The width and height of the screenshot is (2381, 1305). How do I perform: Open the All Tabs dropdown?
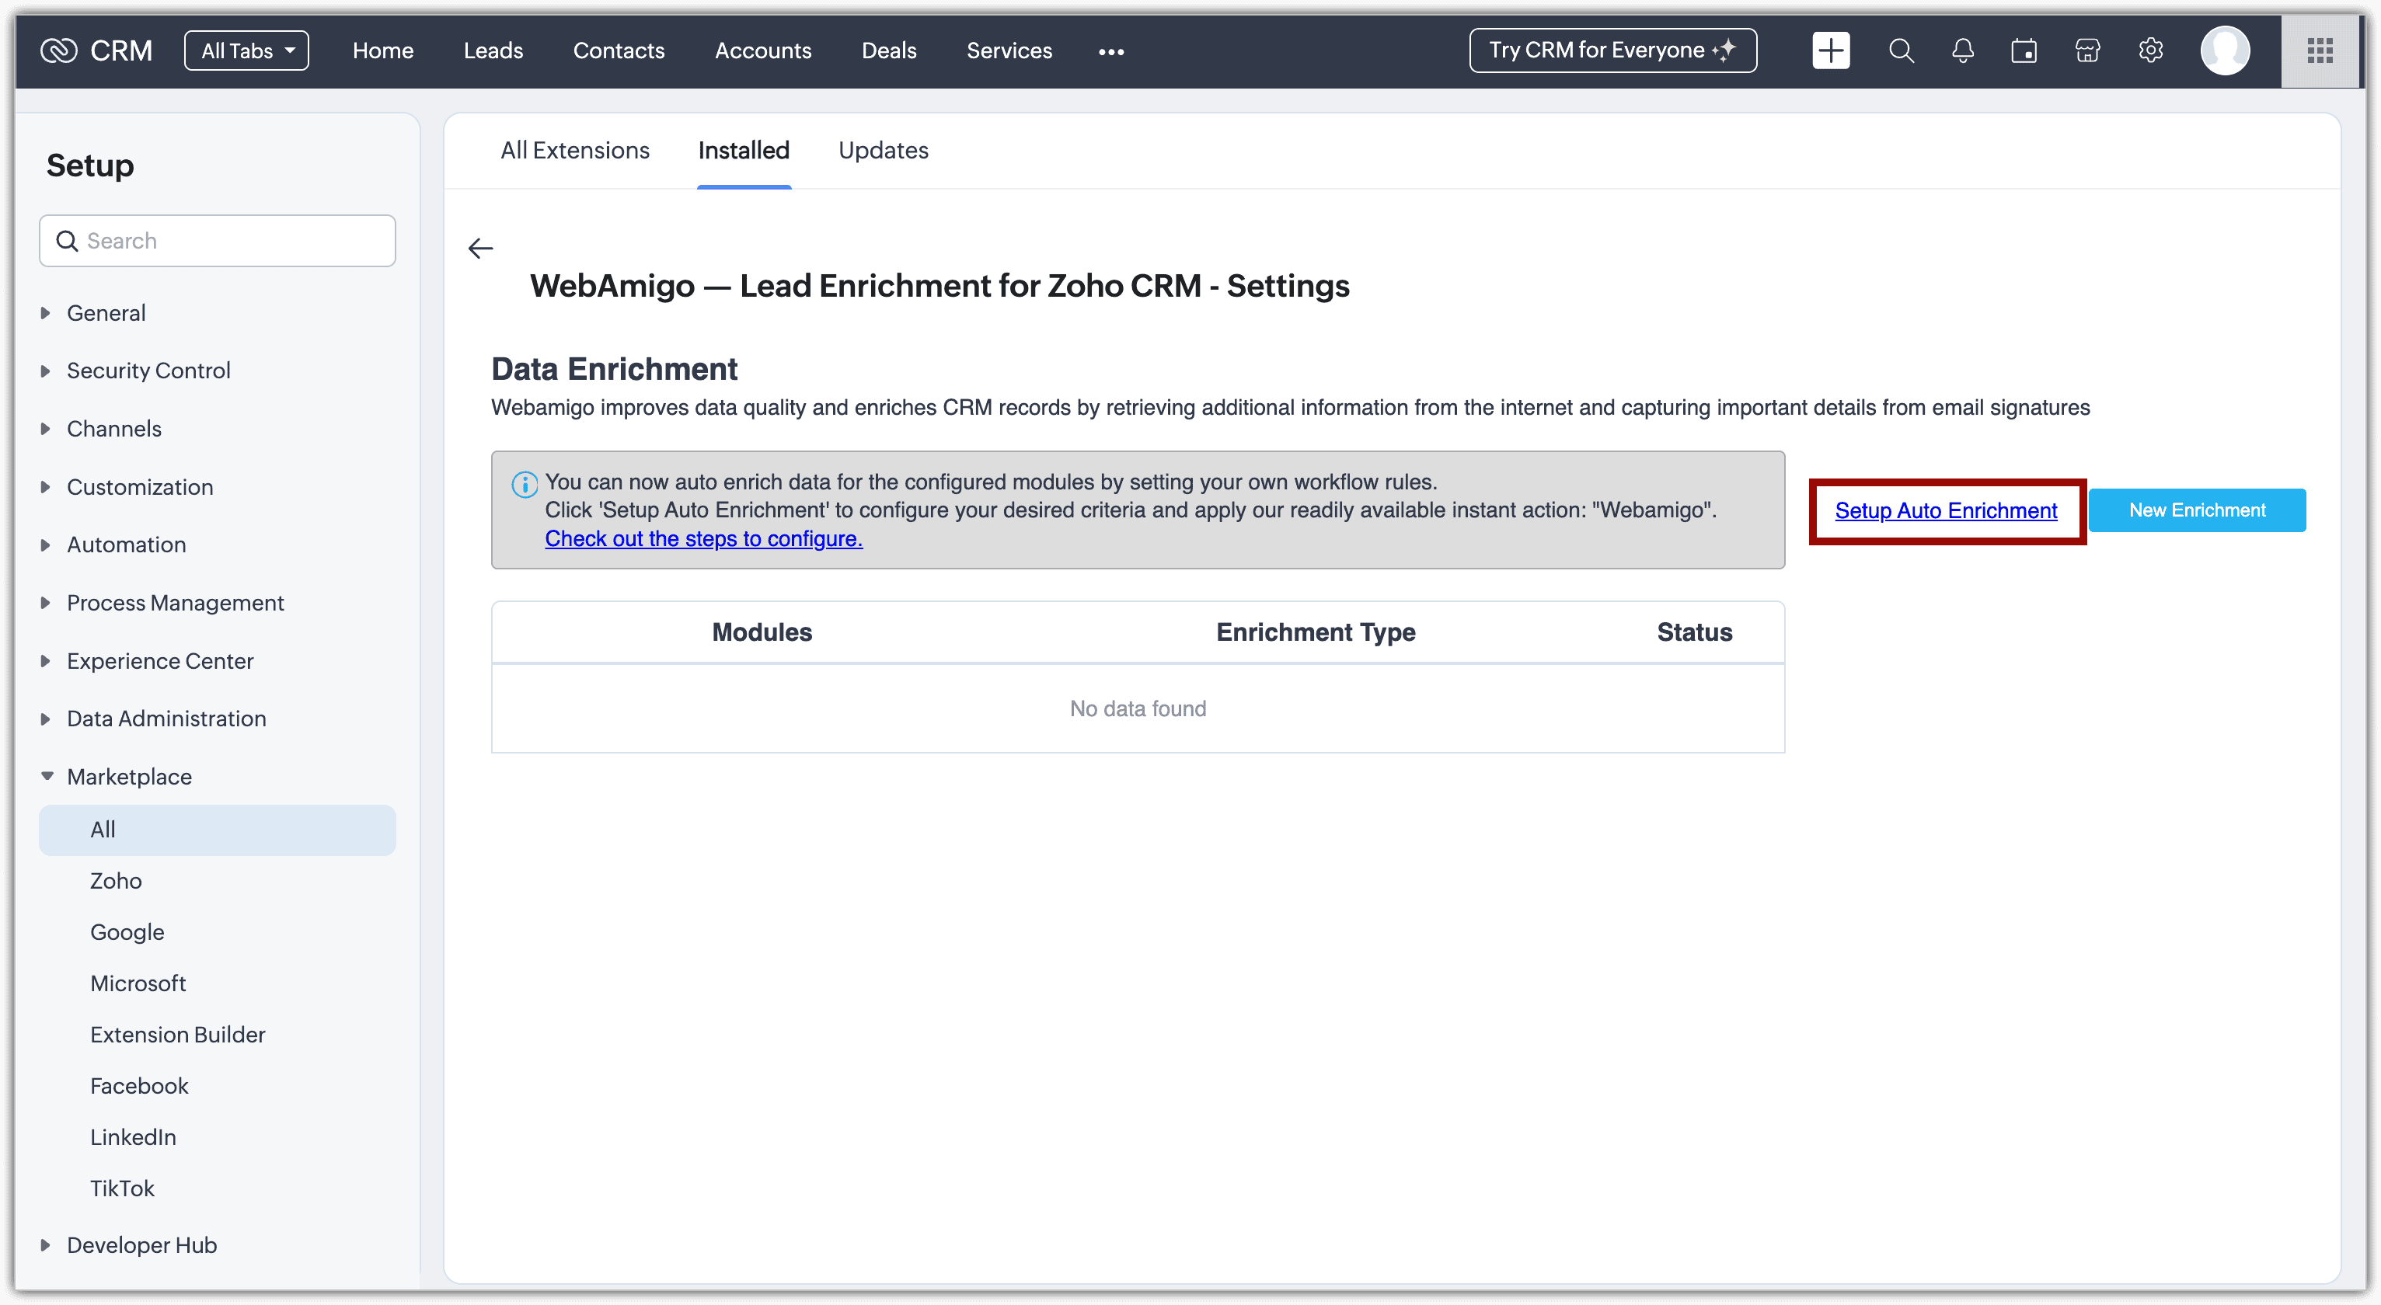click(247, 50)
